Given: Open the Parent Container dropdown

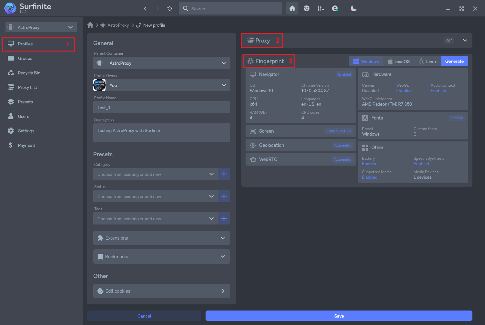Looking at the screenshot, I should point(162,63).
